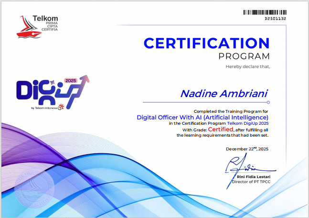Image resolution: width=309 pixels, height=218 pixels.
Task: Click 'Completed the Training Program for' line
Action: coord(231,111)
